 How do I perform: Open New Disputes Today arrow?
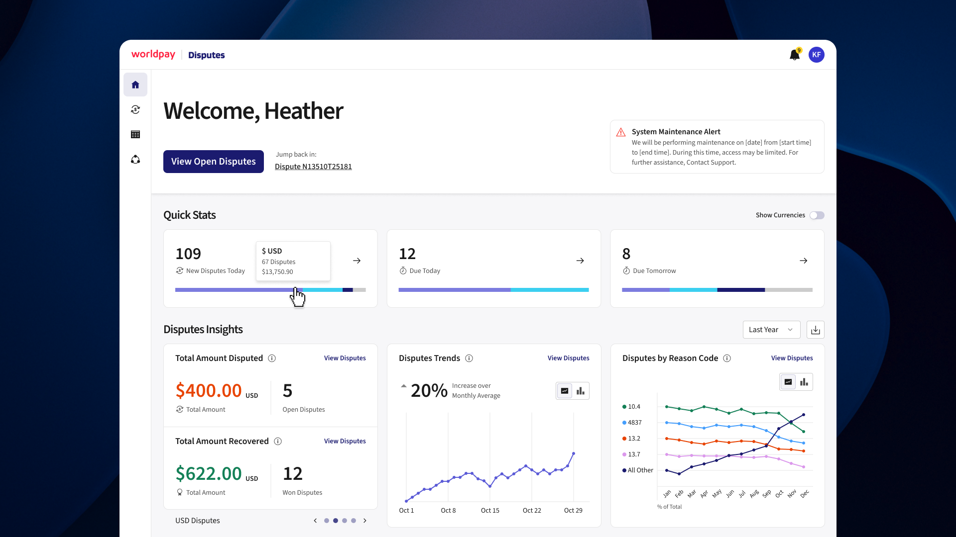tap(357, 261)
